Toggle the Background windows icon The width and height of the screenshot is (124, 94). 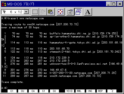click(78, 12)
